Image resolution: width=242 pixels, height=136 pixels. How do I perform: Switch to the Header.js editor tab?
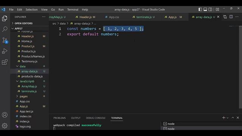[86, 17]
